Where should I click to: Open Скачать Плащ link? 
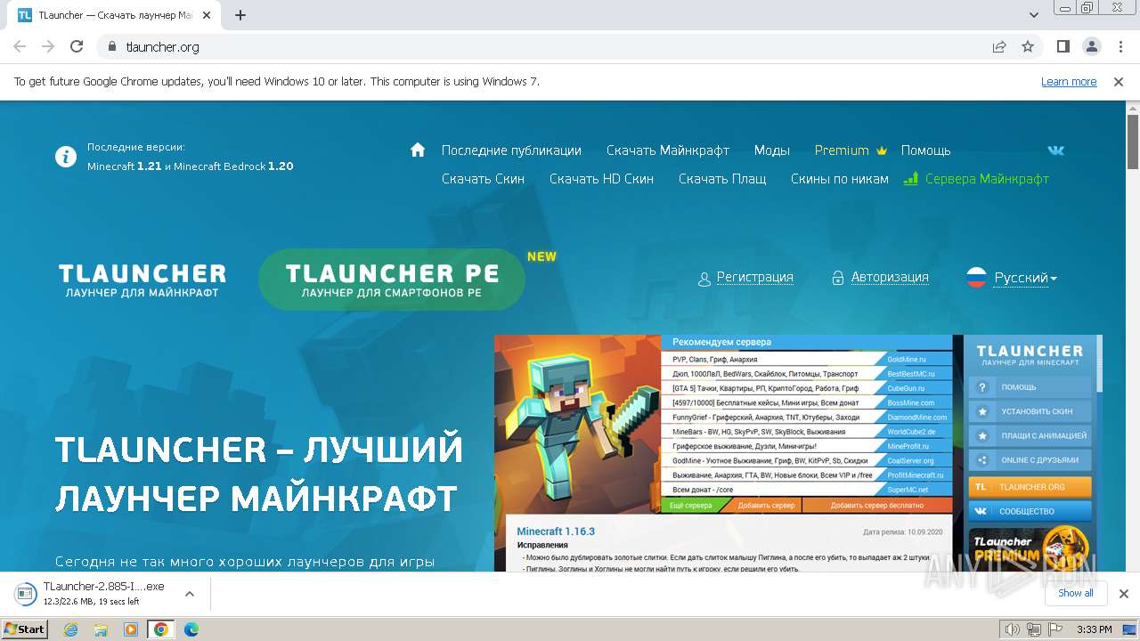pyautogui.click(x=722, y=179)
